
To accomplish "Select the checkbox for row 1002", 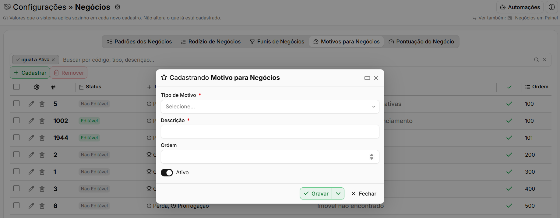I will tap(16, 120).
